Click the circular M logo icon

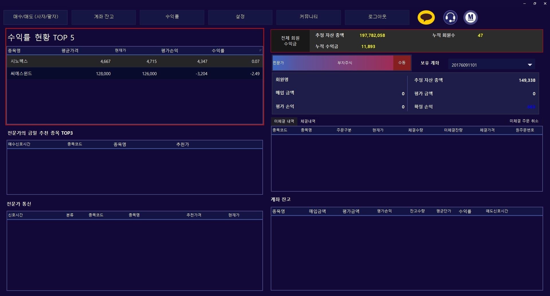tap(470, 17)
